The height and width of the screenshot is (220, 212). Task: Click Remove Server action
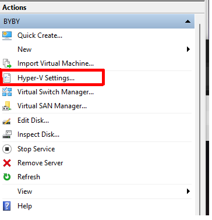click(40, 163)
